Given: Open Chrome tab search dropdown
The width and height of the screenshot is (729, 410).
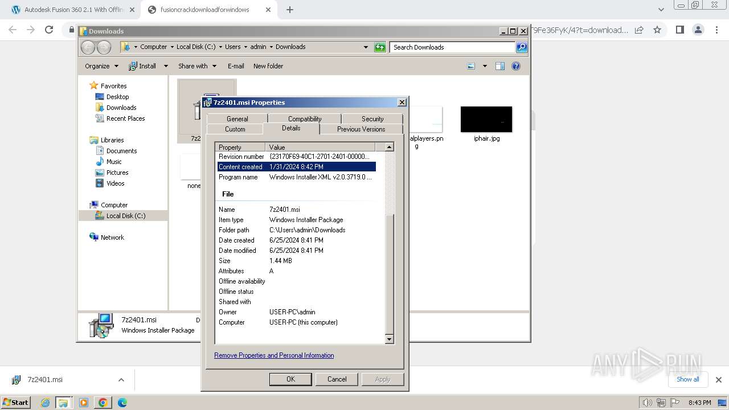Looking at the screenshot, I should [x=661, y=10].
